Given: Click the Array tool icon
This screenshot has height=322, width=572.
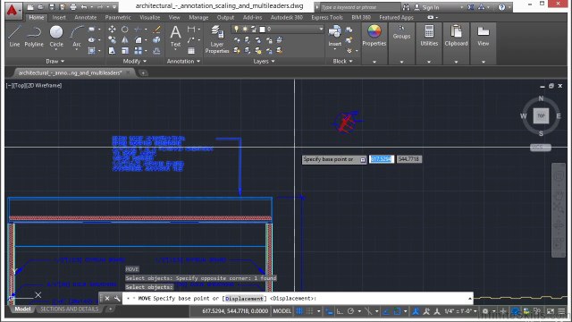Looking at the screenshot, I should pos(138,51).
